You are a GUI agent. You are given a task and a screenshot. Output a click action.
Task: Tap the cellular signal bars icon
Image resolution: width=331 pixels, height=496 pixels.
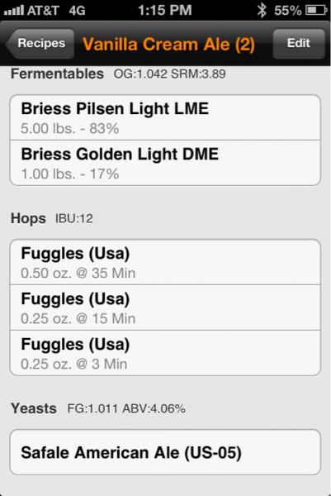[x=14, y=11]
